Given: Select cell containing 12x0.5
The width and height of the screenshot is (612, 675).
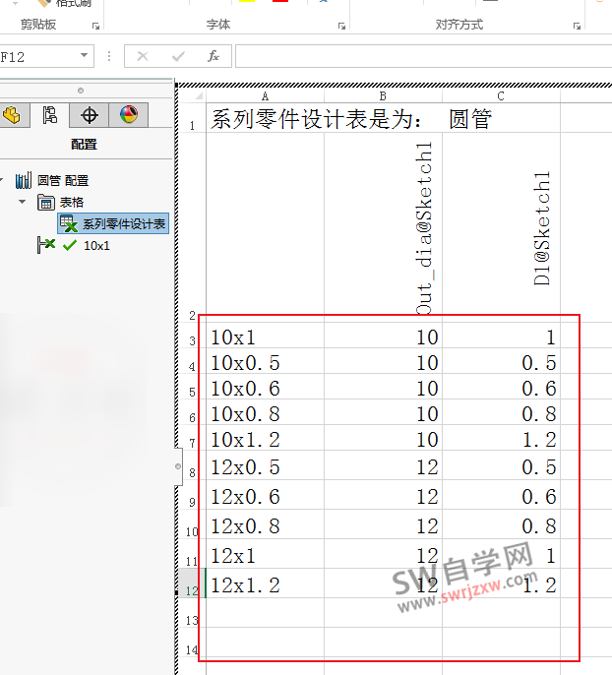Looking at the screenshot, I should (265, 465).
